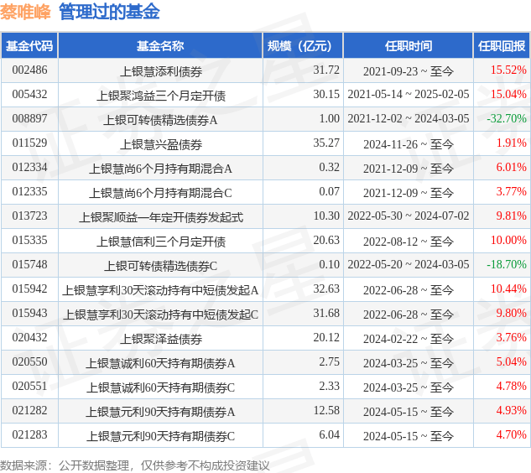Screen dimensions: 531x473
Task: Select fund code 012334
Action: pos(29,168)
